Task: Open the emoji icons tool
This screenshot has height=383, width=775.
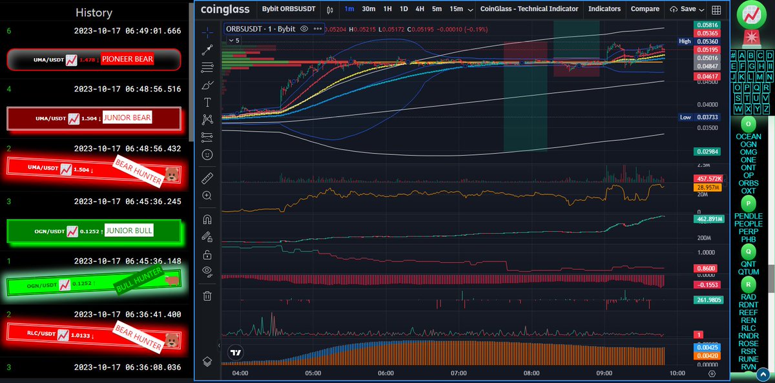Action: (x=207, y=154)
